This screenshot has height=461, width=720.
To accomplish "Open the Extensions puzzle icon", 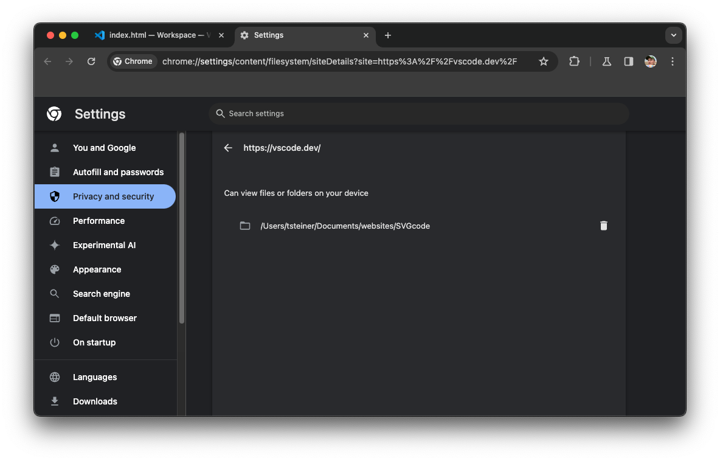I will coord(574,61).
